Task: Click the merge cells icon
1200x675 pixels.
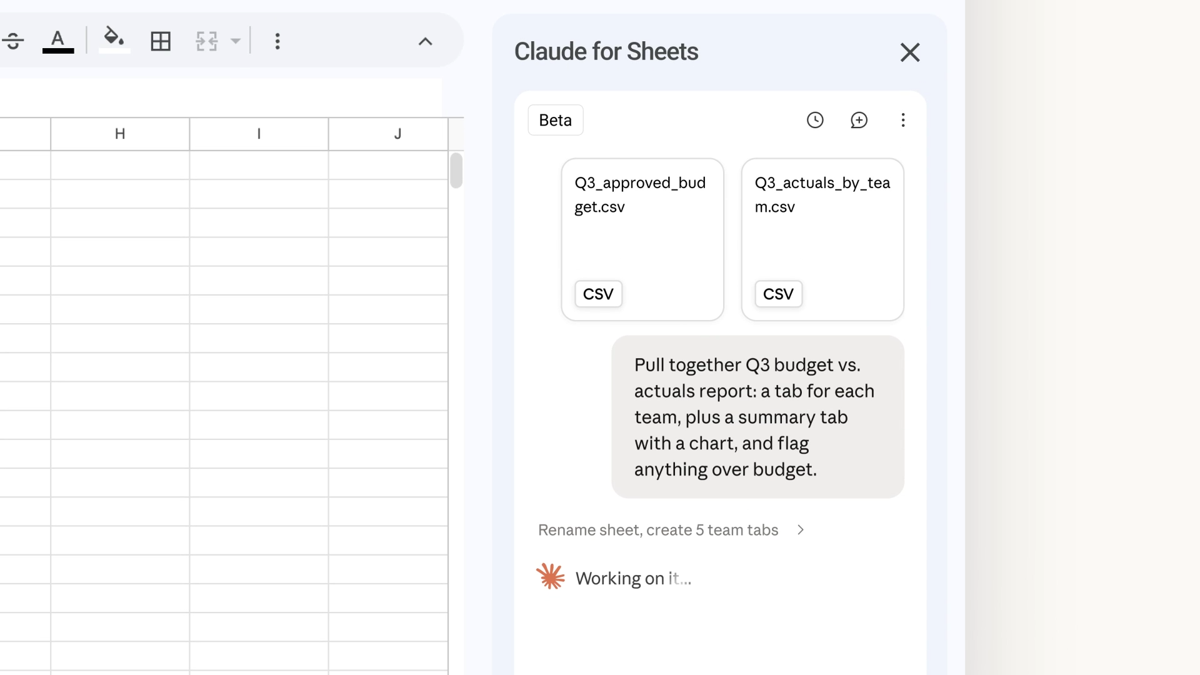Action: [x=207, y=41]
